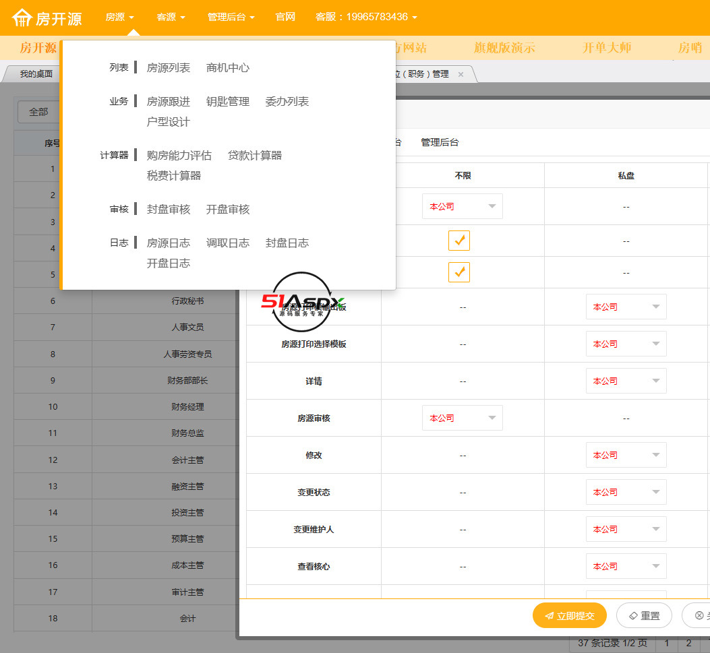Select 商机中心 in the dropdown menu

[x=228, y=68]
